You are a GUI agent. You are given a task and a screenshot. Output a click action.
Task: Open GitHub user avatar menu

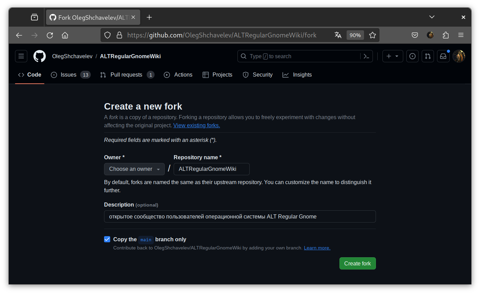tap(459, 56)
